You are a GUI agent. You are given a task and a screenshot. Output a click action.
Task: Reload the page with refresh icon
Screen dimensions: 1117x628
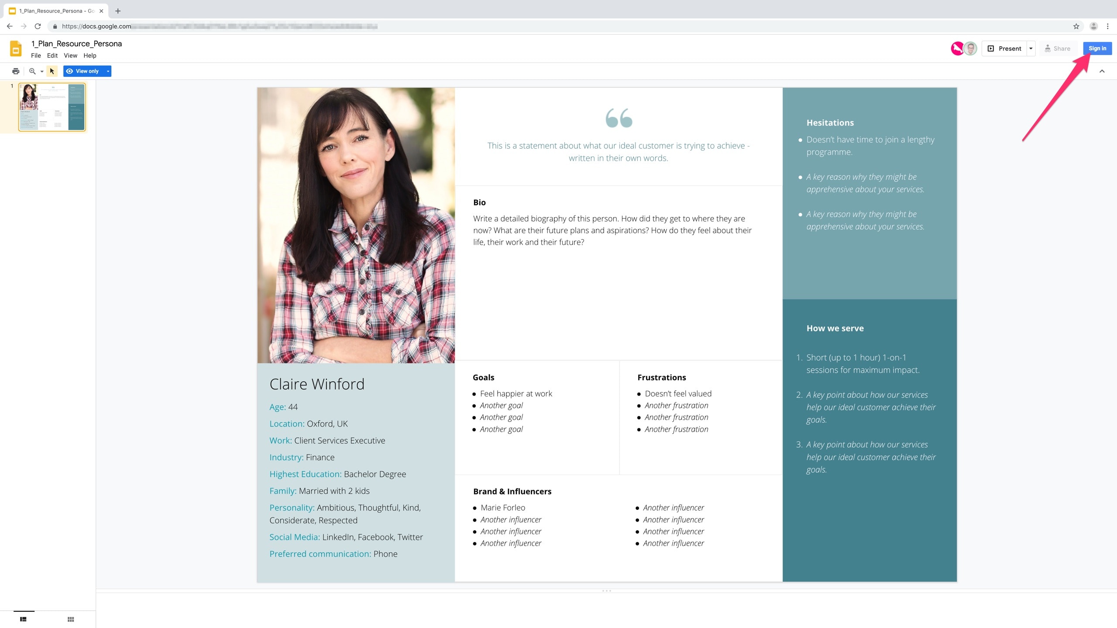[x=38, y=26]
